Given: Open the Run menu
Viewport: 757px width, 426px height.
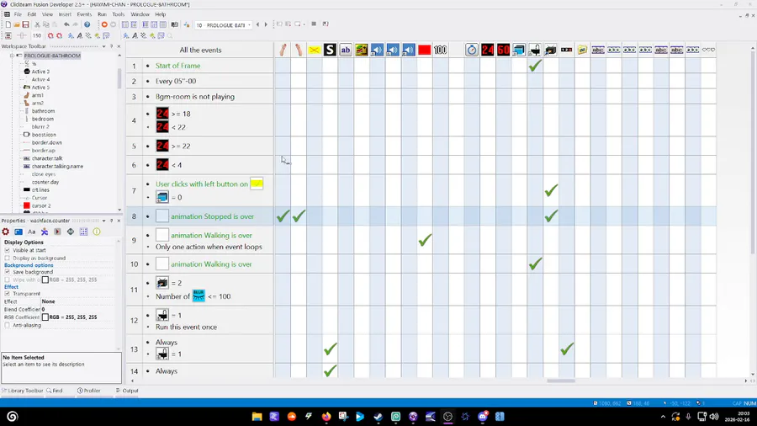Looking at the screenshot, I should pos(102,14).
